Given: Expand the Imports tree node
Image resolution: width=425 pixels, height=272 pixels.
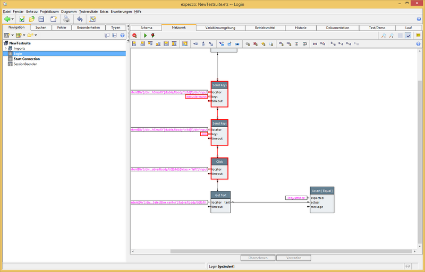Looking at the screenshot, I should [x=5, y=48].
